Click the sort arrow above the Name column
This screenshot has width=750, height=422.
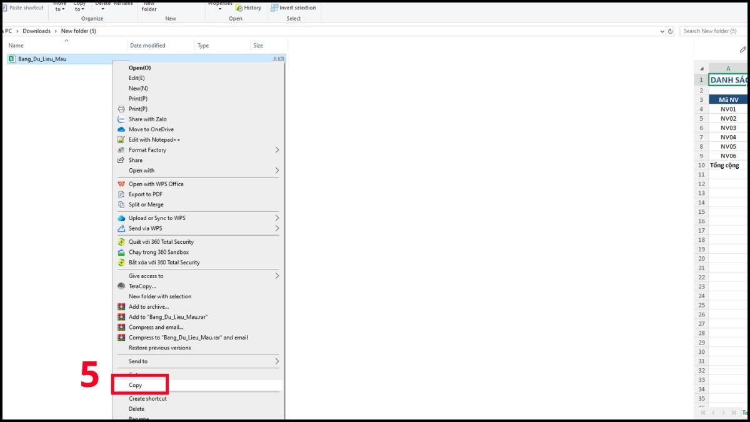[x=66, y=41]
